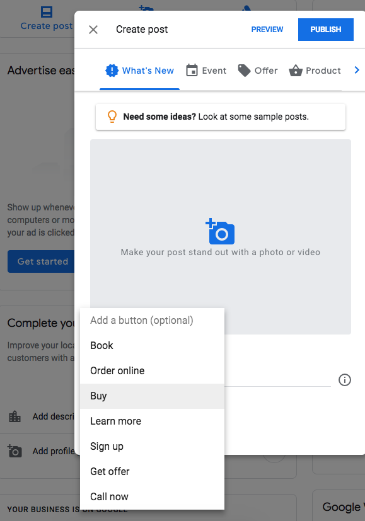Select Buy from the button options
The image size is (365, 521).
point(98,396)
